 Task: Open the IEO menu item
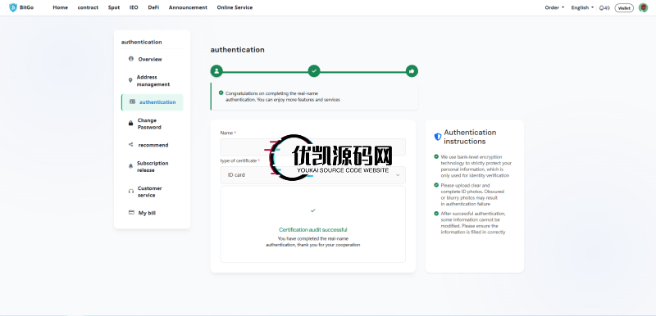(134, 7)
